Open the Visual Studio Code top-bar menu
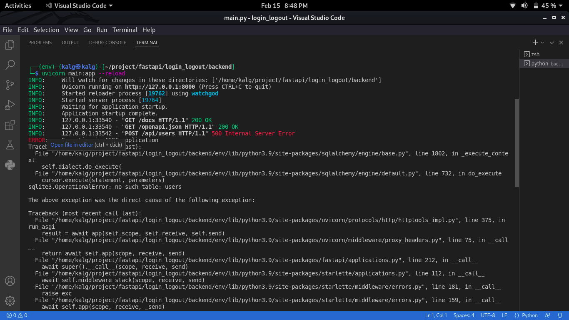569x320 pixels. (78, 5)
